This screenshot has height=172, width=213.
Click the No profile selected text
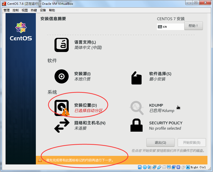pyautogui.click(x=165, y=128)
